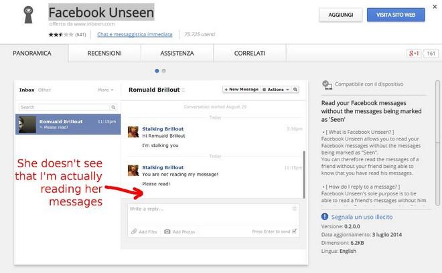Image resolution: width=442 pixels, height=273 pixels.
Task: Click 'You are not reading my message!' text
Action: [180, 175]
